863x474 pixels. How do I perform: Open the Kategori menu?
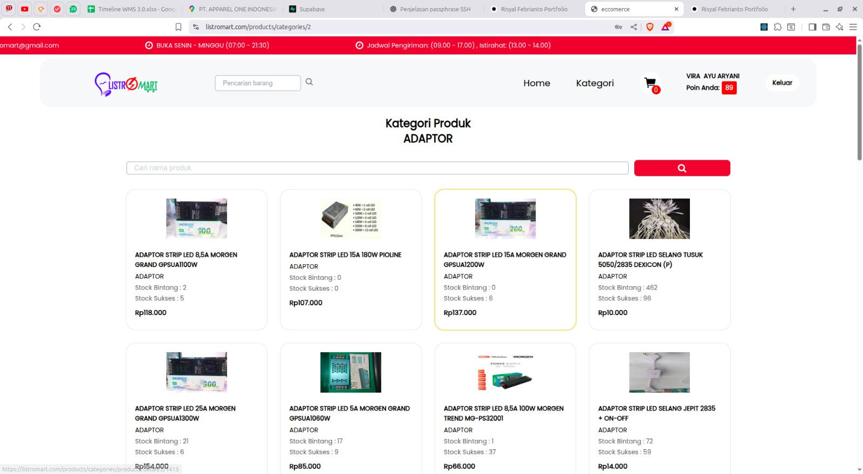click(594, 83)
